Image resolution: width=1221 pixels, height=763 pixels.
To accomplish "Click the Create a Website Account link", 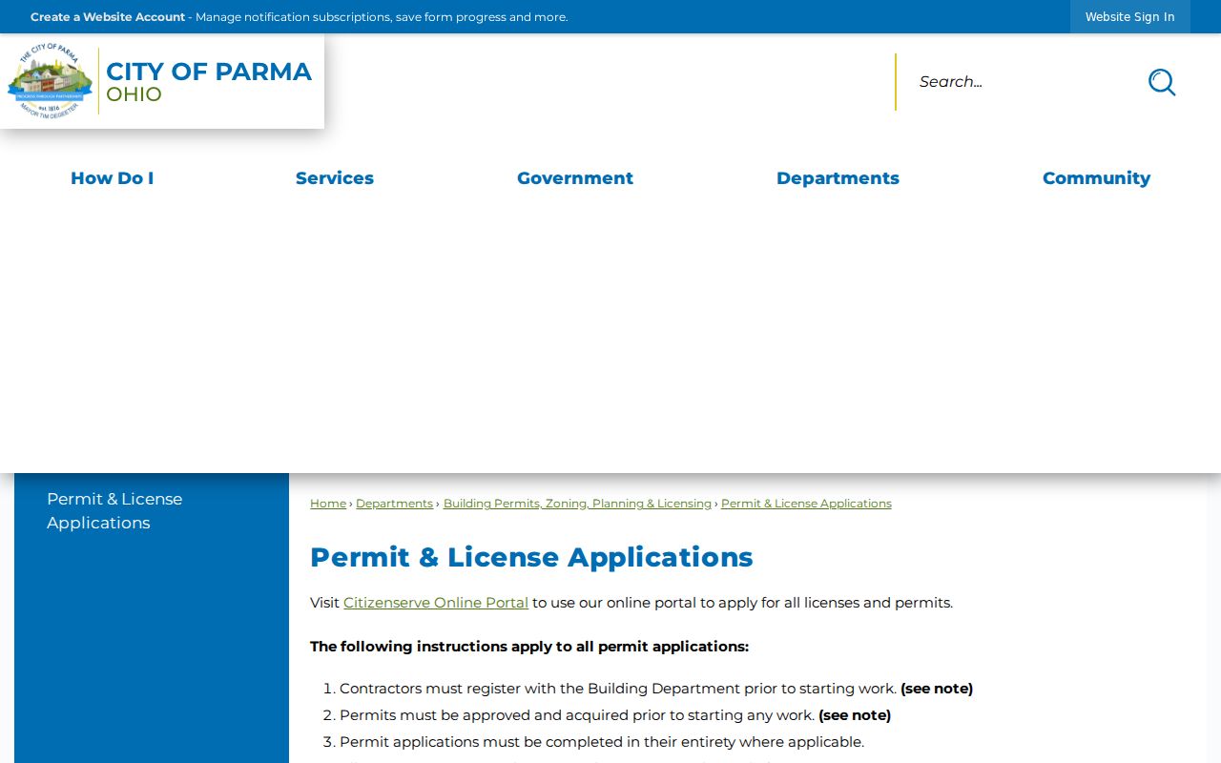I will coord(108,17).
